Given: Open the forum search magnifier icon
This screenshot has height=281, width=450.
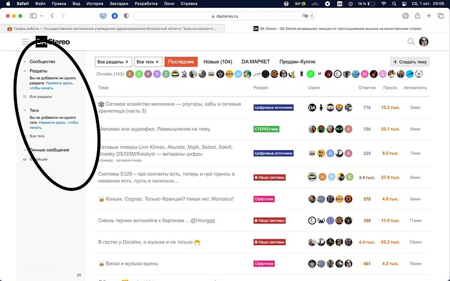Looking at the screenshot, I should coord(411,42).
